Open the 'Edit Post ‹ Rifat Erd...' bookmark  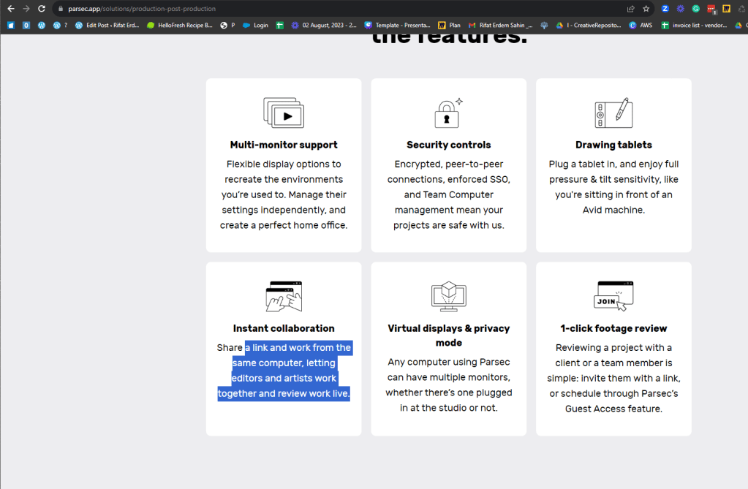coord(107,26)
